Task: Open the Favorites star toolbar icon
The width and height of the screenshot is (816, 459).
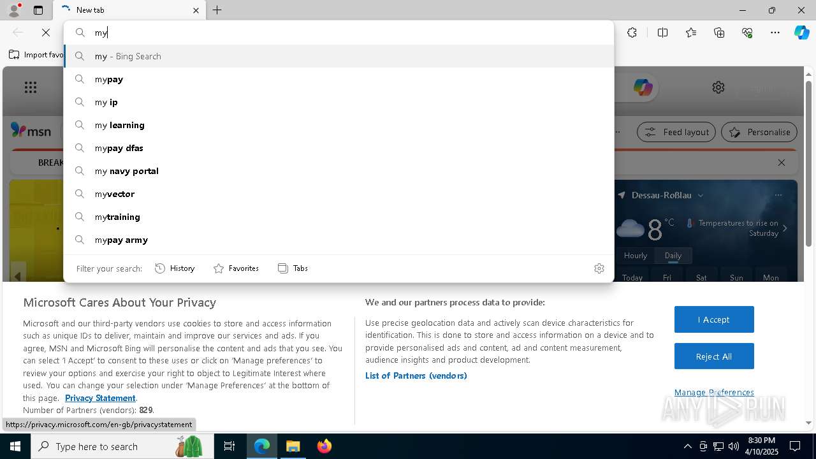Action: click(x=691, y=33)
